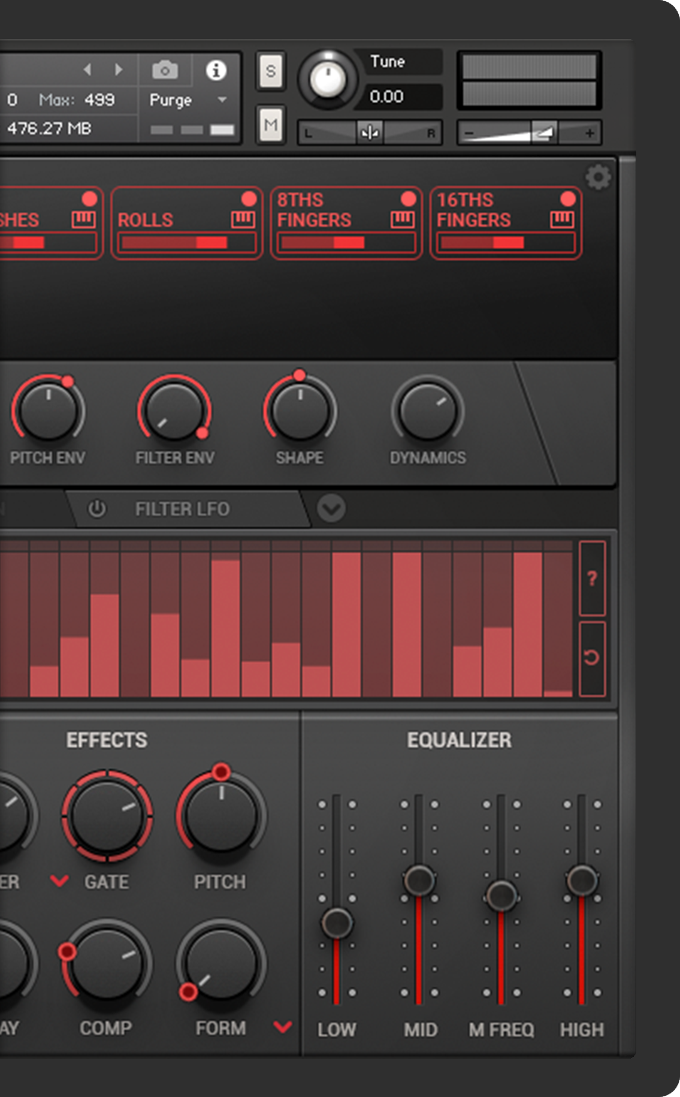Click the PITCH effect knob
The height and width of the screenshot is (1097, 680).
(221, 816)
